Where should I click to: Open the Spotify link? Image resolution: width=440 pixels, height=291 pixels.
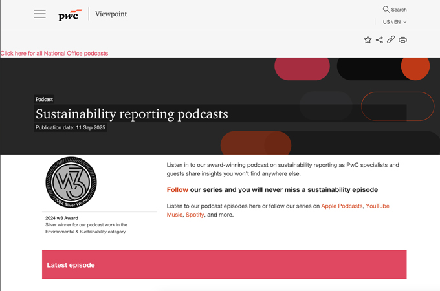(x=195, y=215)
